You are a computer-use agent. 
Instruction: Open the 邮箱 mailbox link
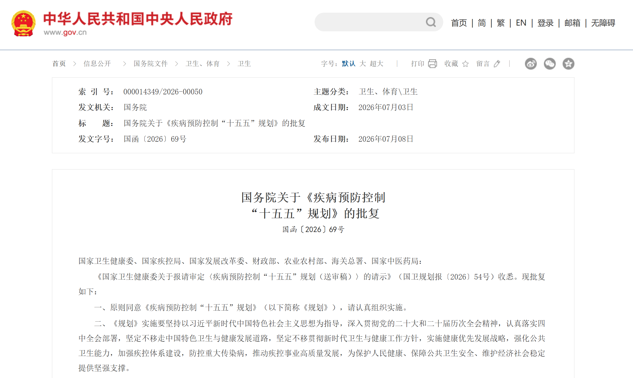coord(573,23)
